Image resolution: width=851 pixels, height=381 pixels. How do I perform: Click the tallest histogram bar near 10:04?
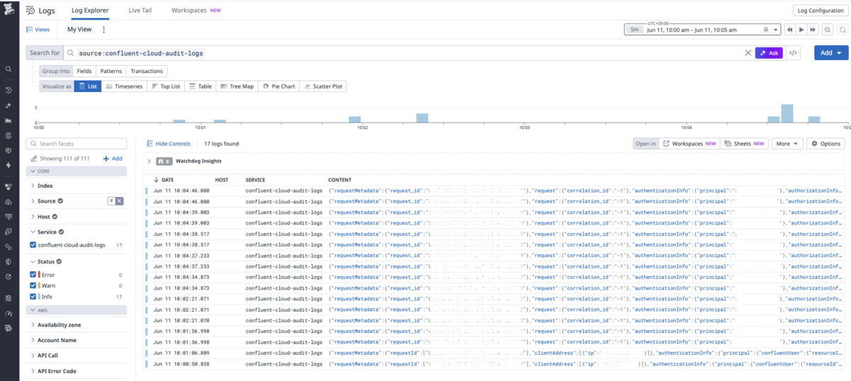786,114
